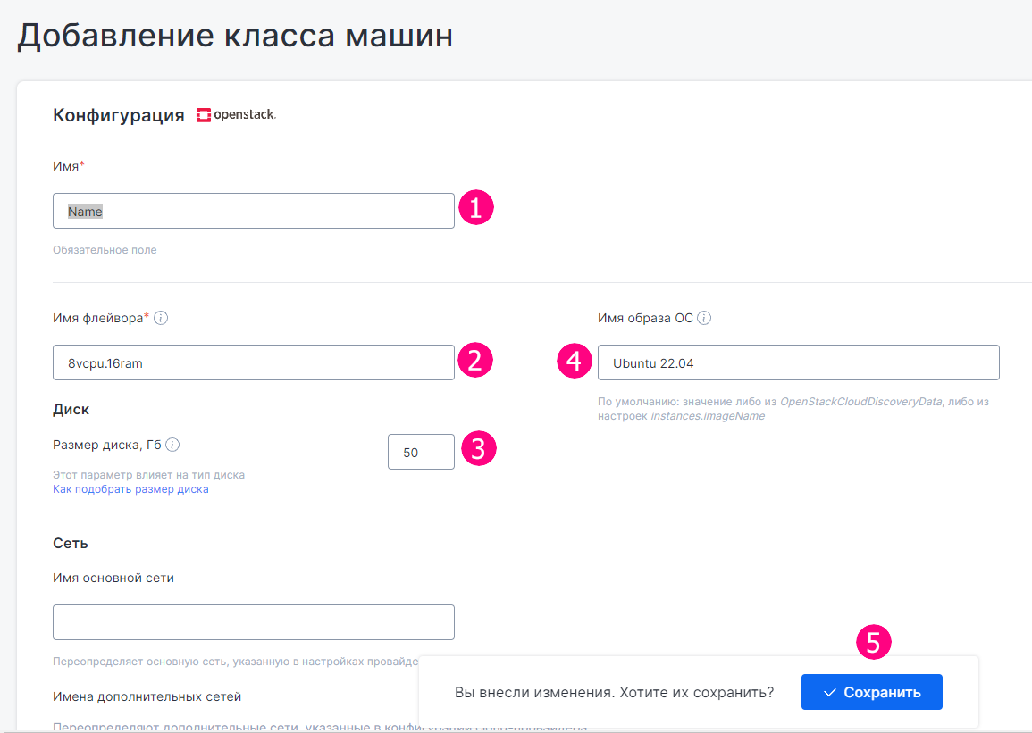Click the Сеть section heading

point(71,543)
